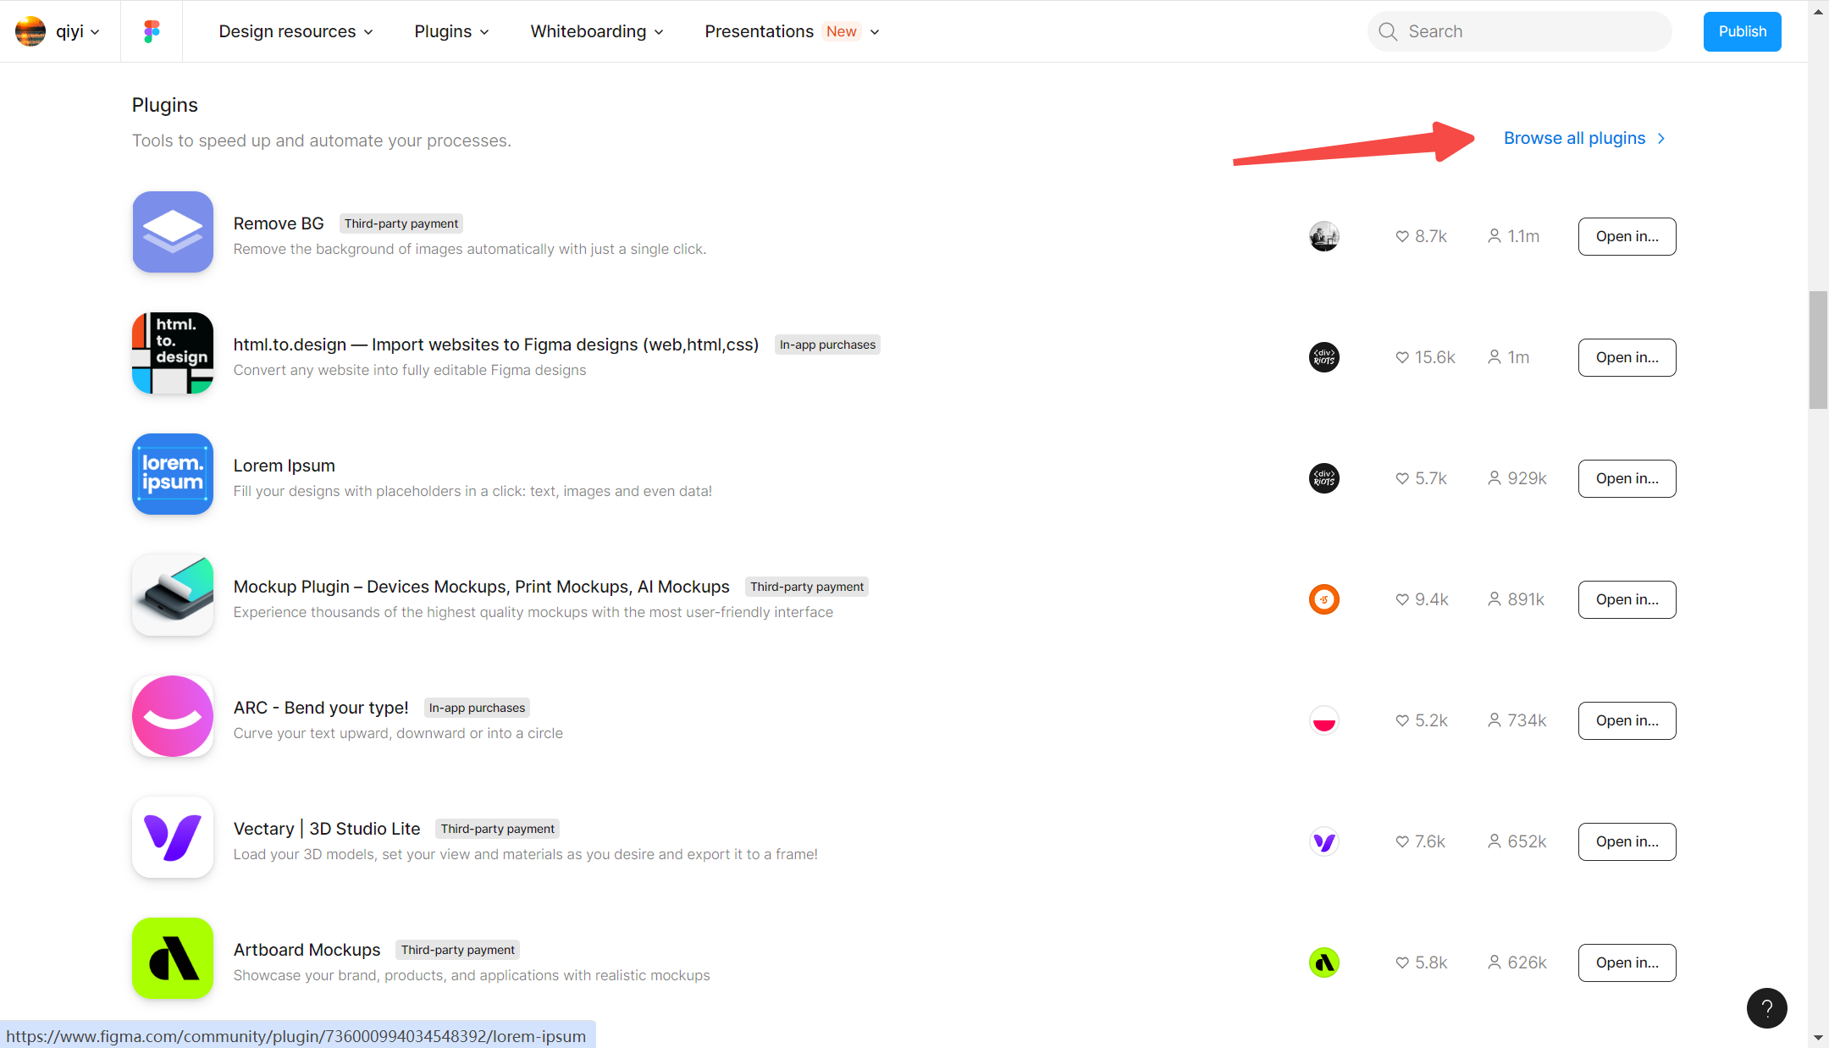The height and width of the screenshot is (1048, 1829).
Task: Click the qiyi user avatar
Action: [x=30, y=31]
